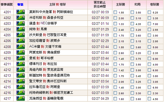The height and width of the screenshot is (102, 164).
Task: Click the soccer league icon for match 4205
Action: [x=21, y=35]
